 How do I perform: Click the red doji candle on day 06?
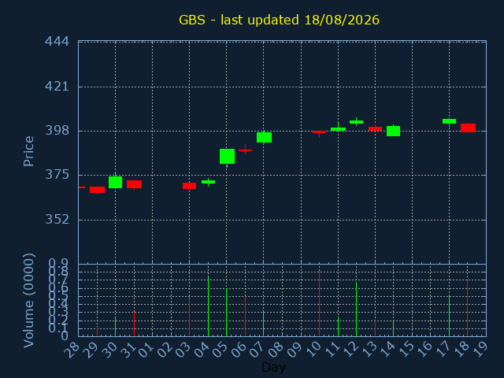pos(245,150)
